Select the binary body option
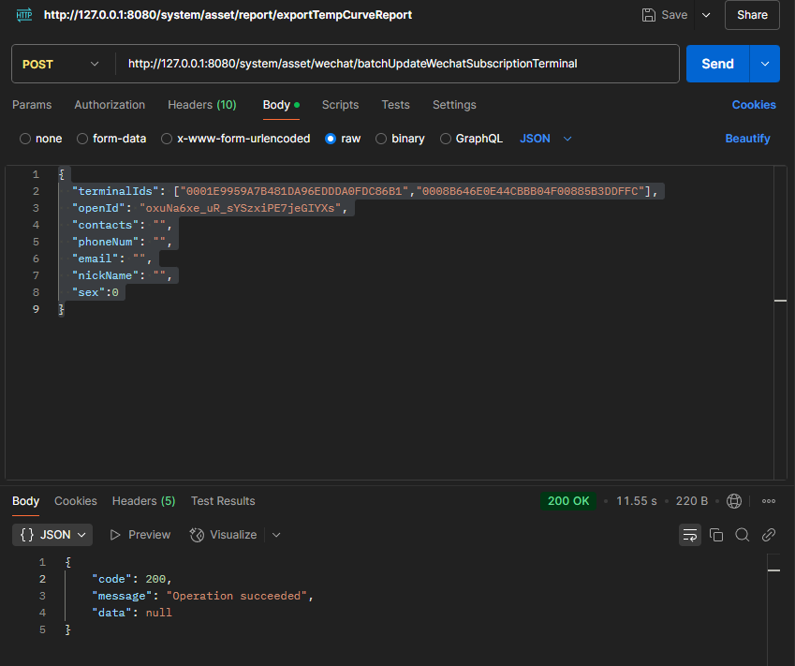This screenshot has width=795, height=666. click(400, 139)
